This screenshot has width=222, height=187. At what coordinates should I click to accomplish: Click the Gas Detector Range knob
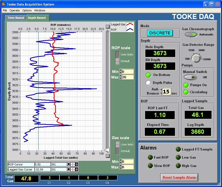[196, 58]
